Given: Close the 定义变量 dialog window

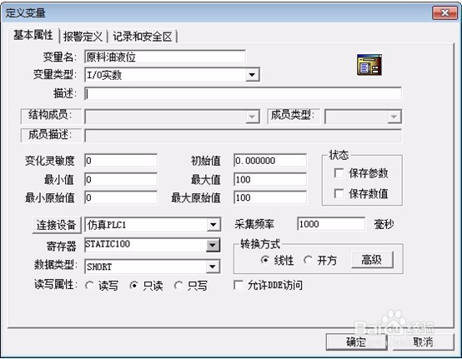Looking at the screenshot, I should [x=444, y=12].
